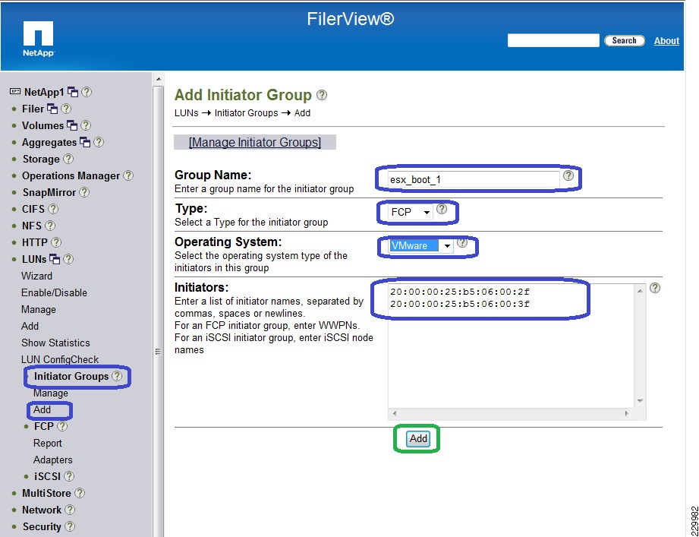Select Add under Initiator Groups
The image size is (699, 537).
coord(42,410)
